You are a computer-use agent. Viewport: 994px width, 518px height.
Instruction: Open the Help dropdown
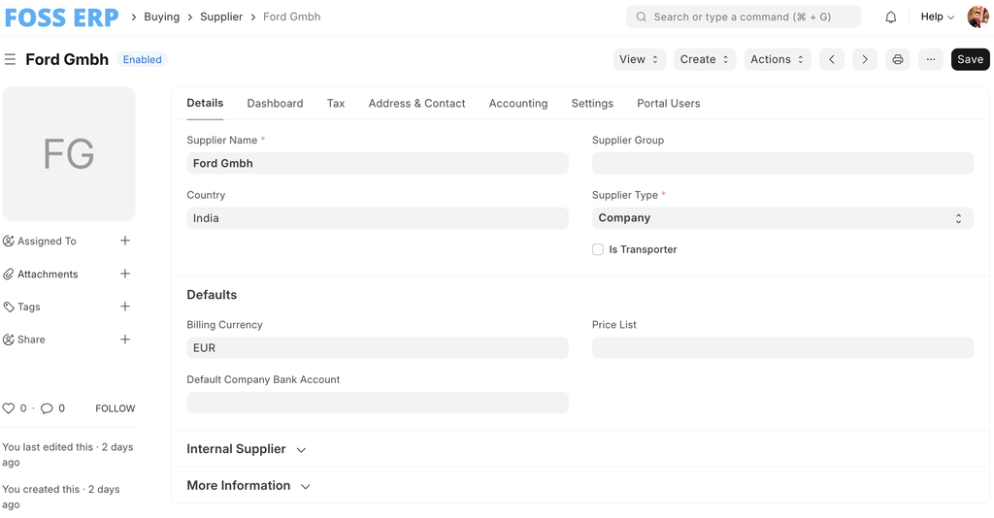tap(937, 17)
